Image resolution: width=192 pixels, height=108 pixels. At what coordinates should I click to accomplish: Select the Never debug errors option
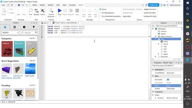[x=103, y=9]
